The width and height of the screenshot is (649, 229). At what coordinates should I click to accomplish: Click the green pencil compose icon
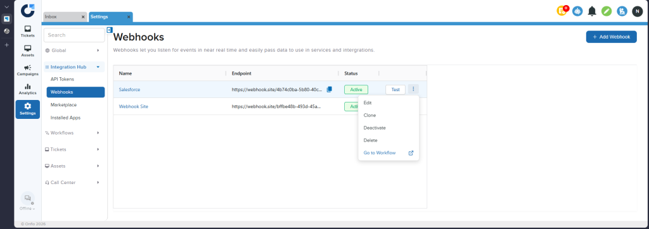click(607, 11)
